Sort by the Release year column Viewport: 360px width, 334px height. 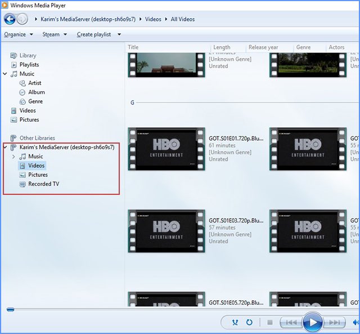[270, 47]
